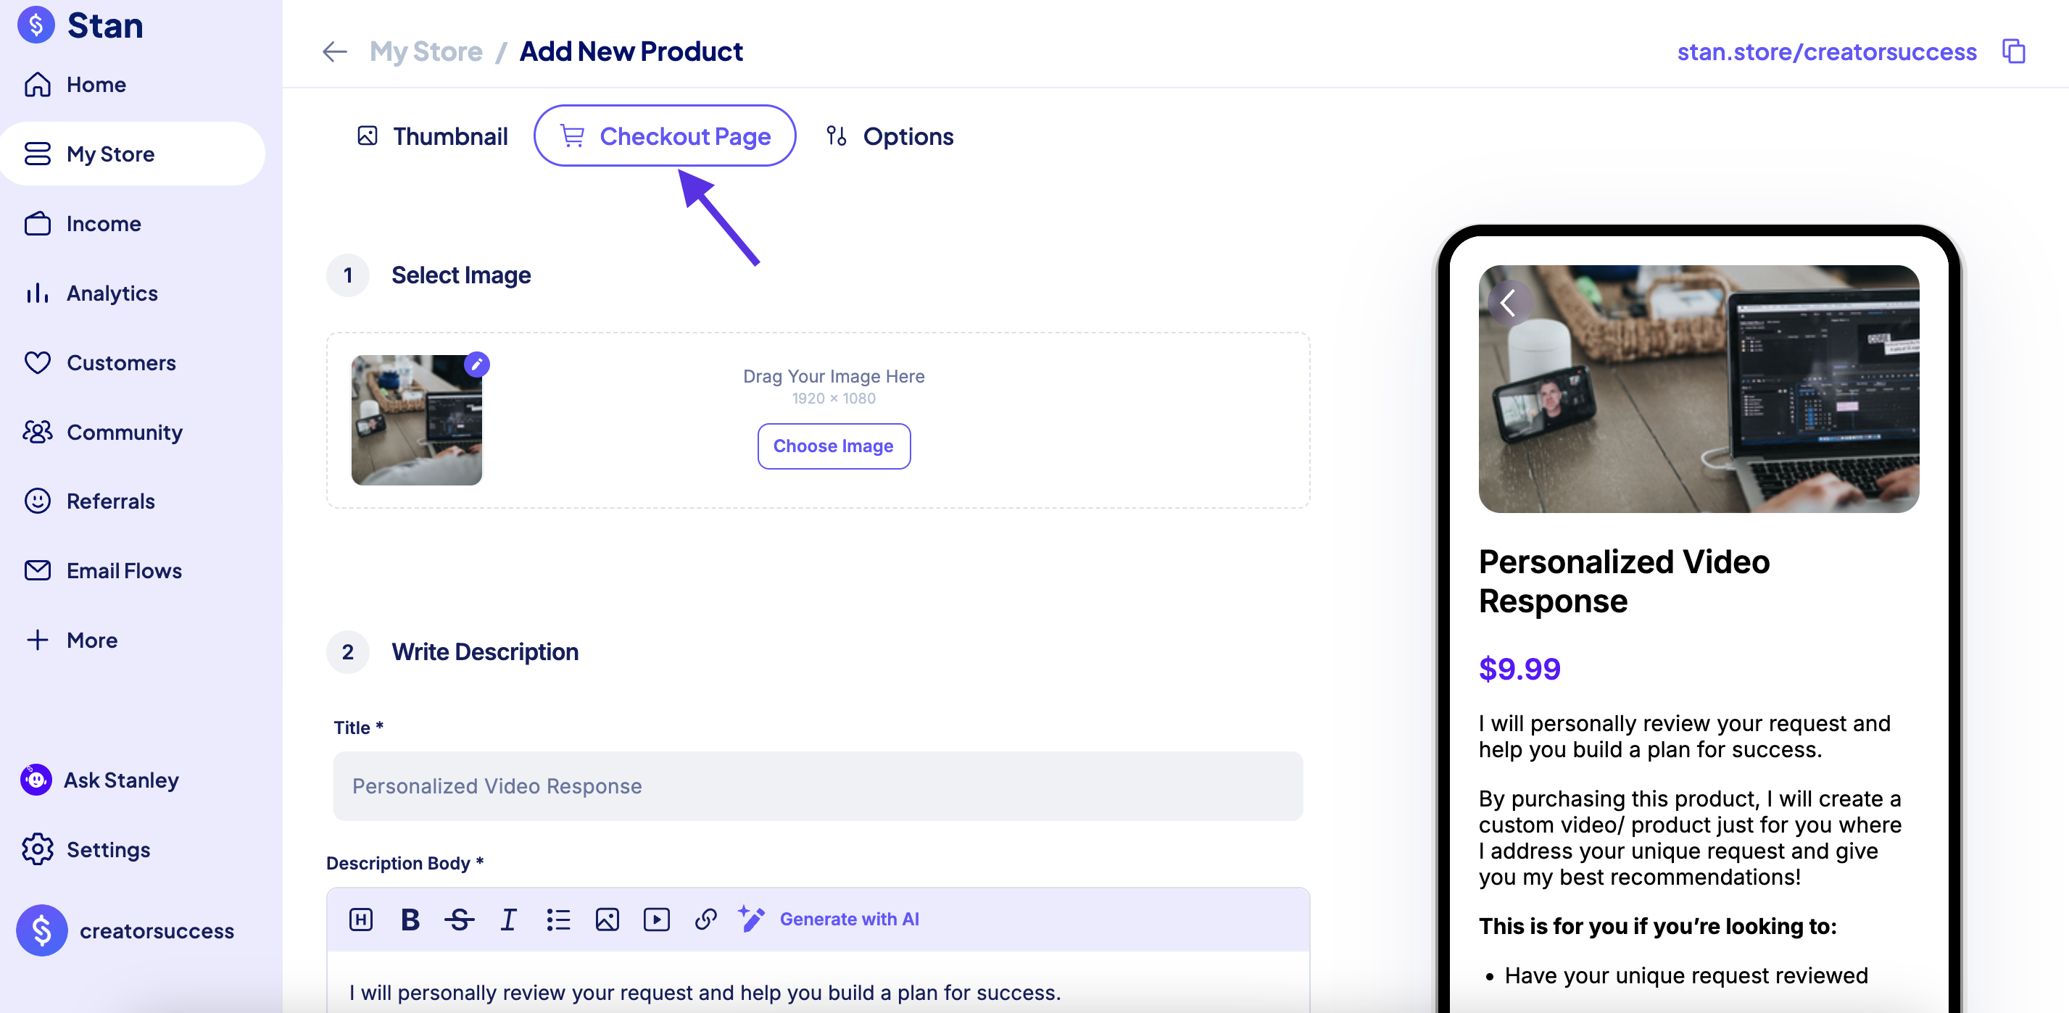
Task: Toggle italic formatting
Action: pyautogui.click(x=507, y=919)
